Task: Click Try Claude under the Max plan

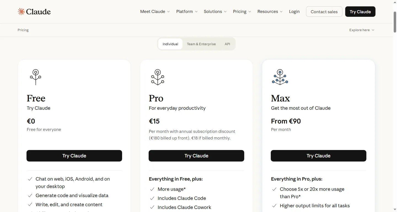Action: pos(318,156)
